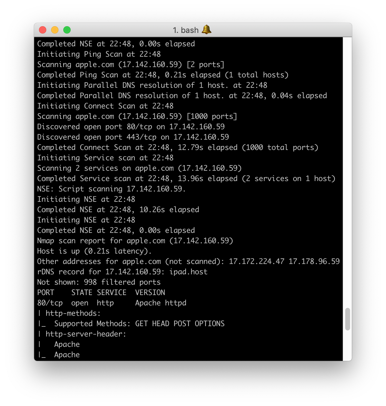This screenshot has height=406, width=386.
Task: Click 'Scanning apple.com (17.142.160.59) [2 ports]' line
Action: coord(131,65)
